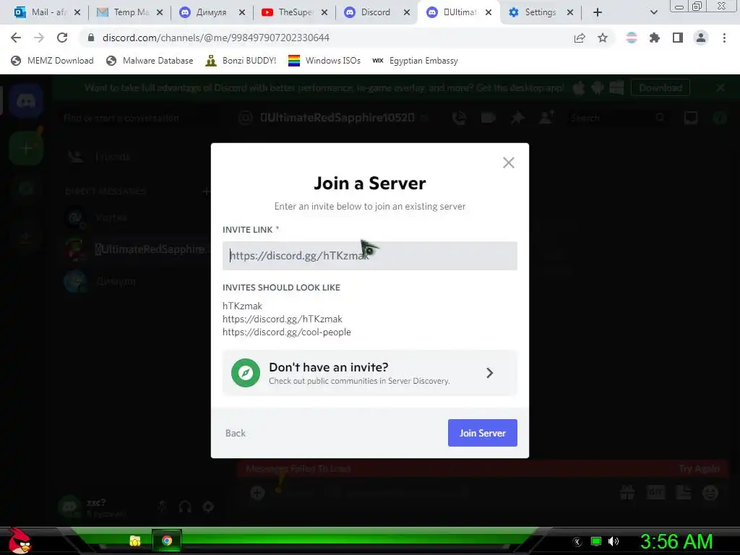Open the Egyptian Embassy bookmark
Screen dimensions: 740x555
pos(415,61)
